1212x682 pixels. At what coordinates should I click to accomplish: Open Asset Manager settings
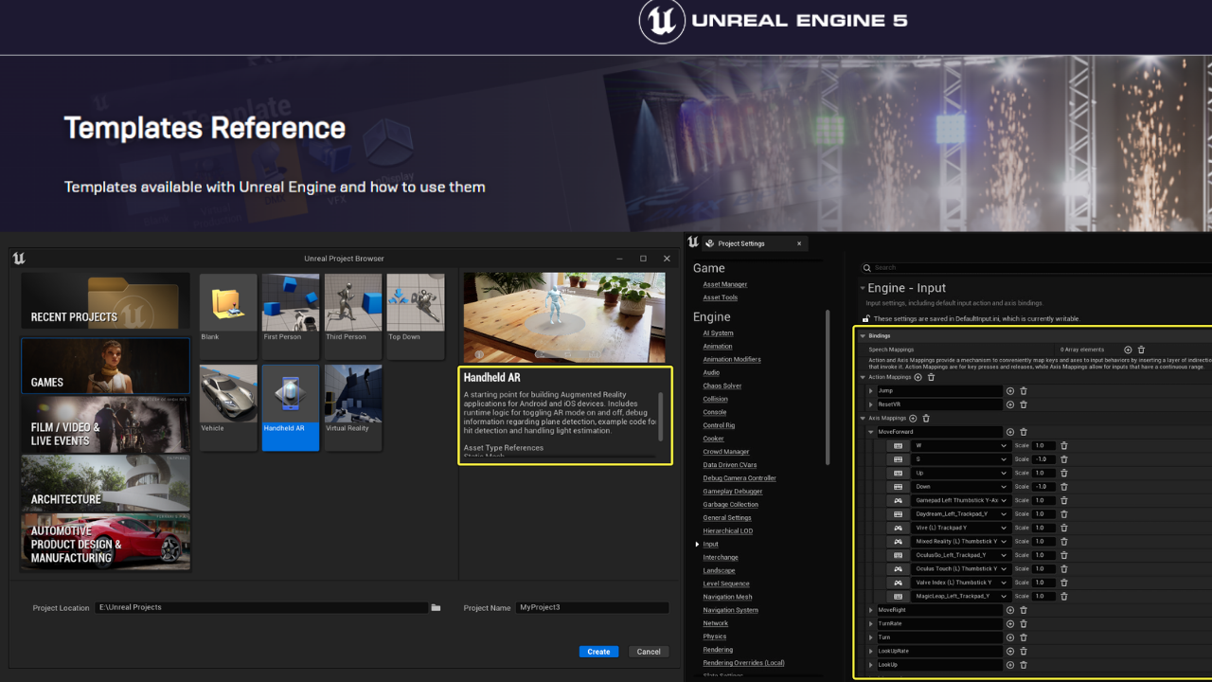tap(724, 284)
